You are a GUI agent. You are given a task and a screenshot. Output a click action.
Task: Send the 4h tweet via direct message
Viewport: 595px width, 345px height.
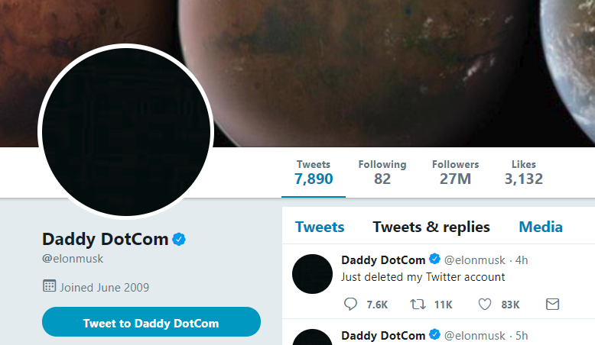coord(552,304)
